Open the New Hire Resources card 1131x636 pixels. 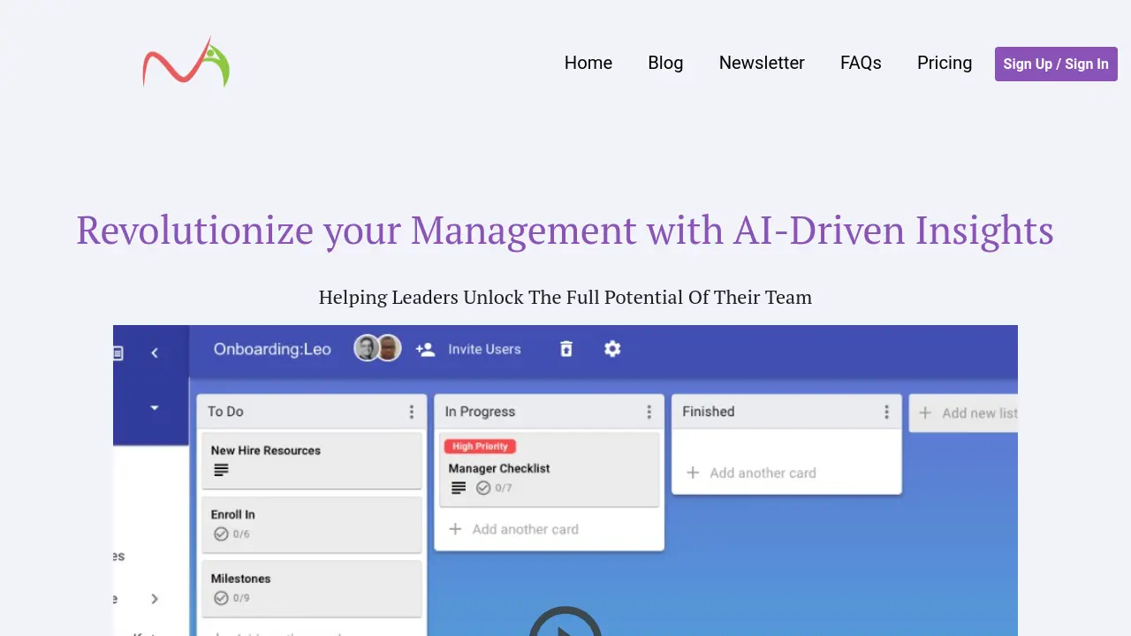point(311,460)
